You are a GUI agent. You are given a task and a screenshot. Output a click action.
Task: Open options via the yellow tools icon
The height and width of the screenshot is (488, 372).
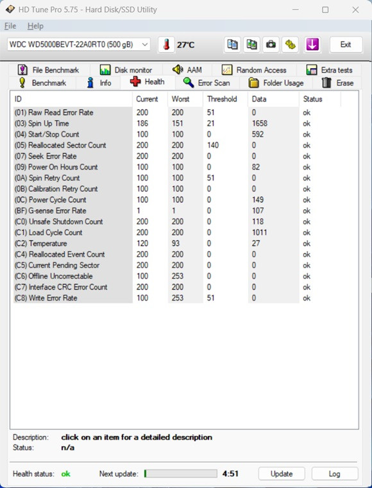(291, 45)
